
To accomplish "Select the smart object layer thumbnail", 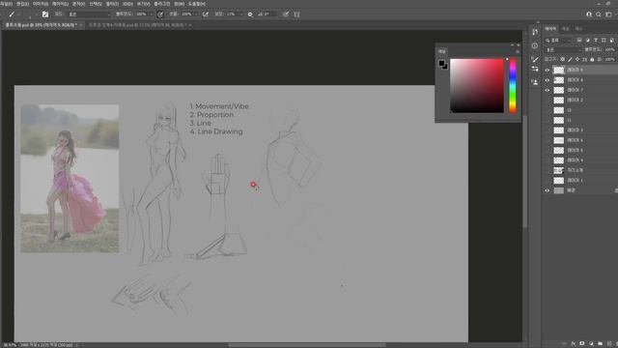I will coord(558,170).
